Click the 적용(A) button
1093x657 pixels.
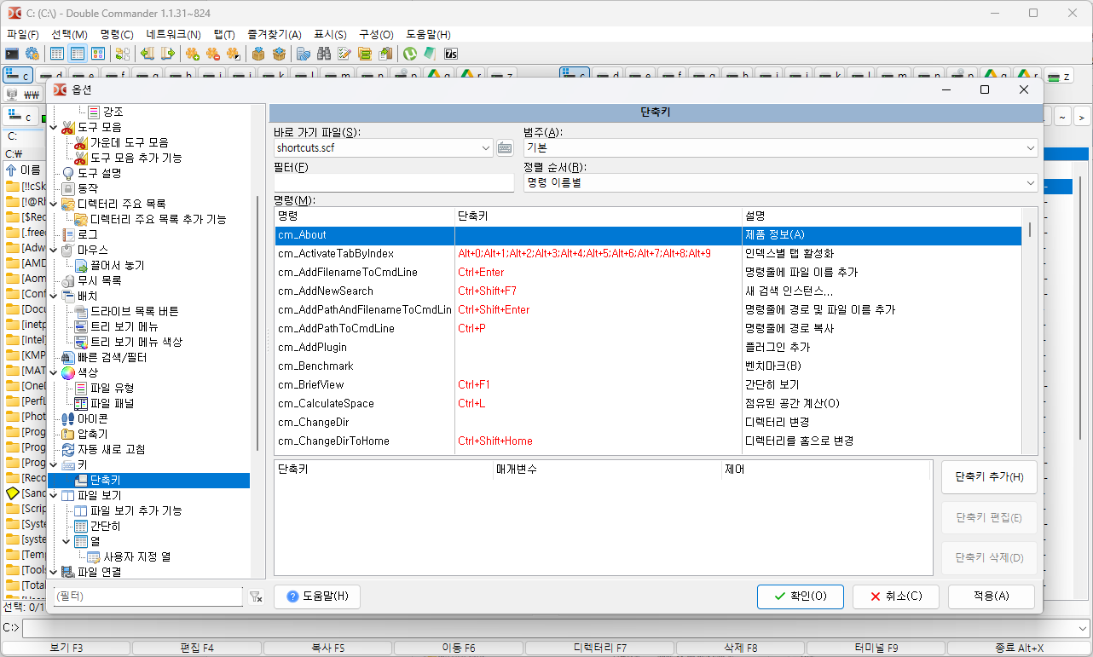point(992,596)
